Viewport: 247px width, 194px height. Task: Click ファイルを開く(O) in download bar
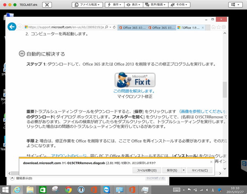coord(147,170)
